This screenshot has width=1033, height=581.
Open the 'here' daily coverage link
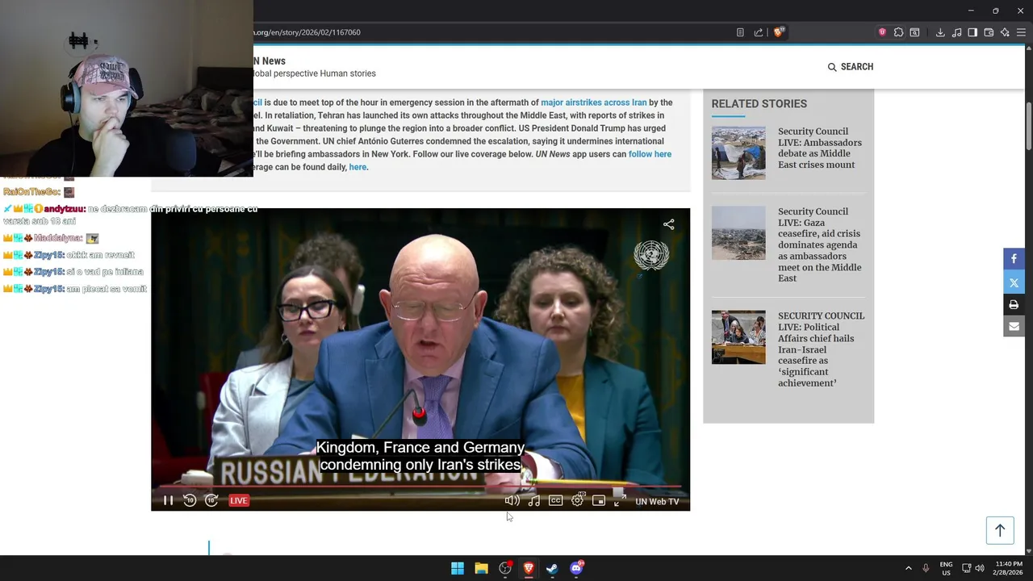tap(358, 167)
